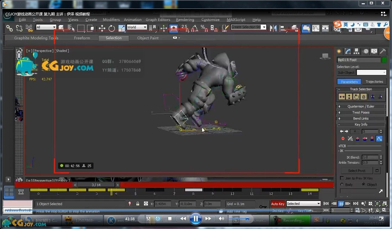Image resolution: width=392 pixels, height=229 pixels.
Task: Enable Join to Prev IK Key checkbox
Action: [342, 178]
